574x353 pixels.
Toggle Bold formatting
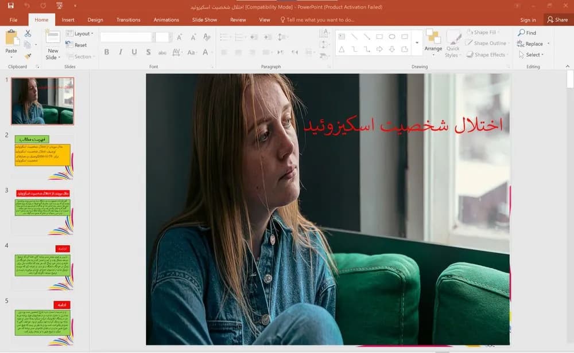point(107,52)
